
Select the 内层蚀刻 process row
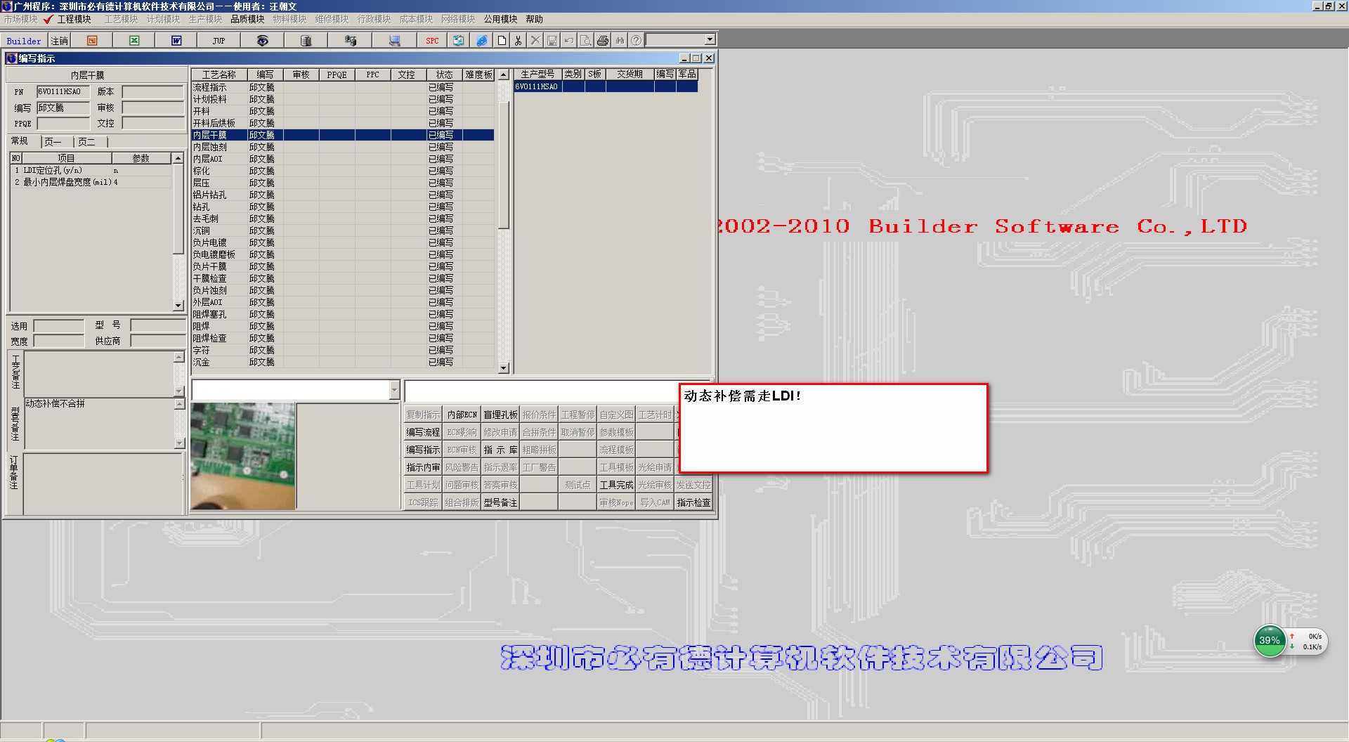(x=343, y=147)
